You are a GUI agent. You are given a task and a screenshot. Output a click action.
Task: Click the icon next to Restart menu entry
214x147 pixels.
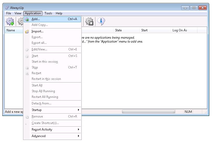(27, 73)
